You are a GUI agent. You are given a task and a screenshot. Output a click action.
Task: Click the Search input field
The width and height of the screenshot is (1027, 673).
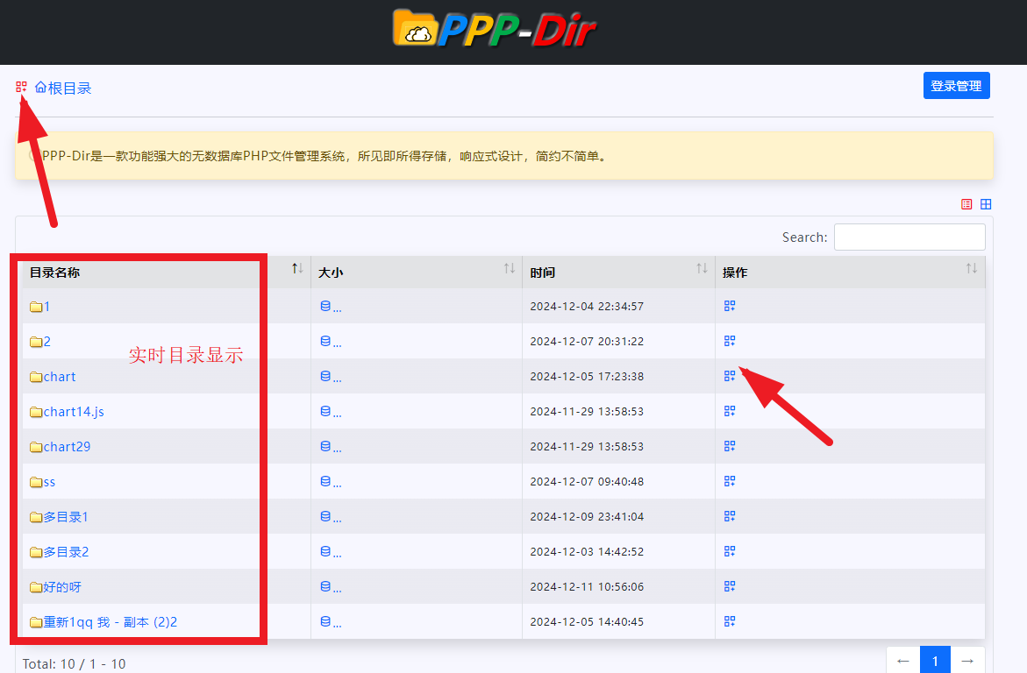[909, 237]
